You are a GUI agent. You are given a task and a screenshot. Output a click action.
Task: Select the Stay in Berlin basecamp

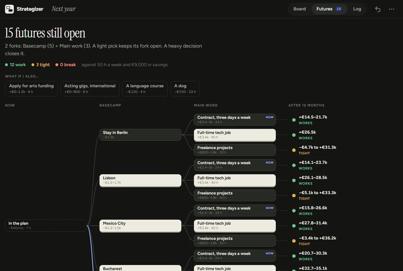[140, 135]
